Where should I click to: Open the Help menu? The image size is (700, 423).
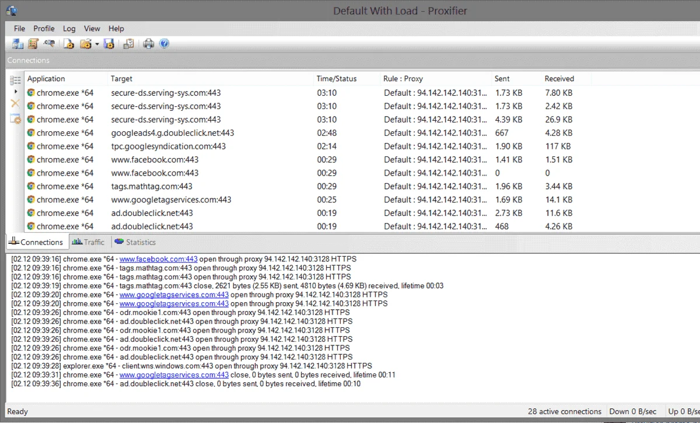[116, 29]
